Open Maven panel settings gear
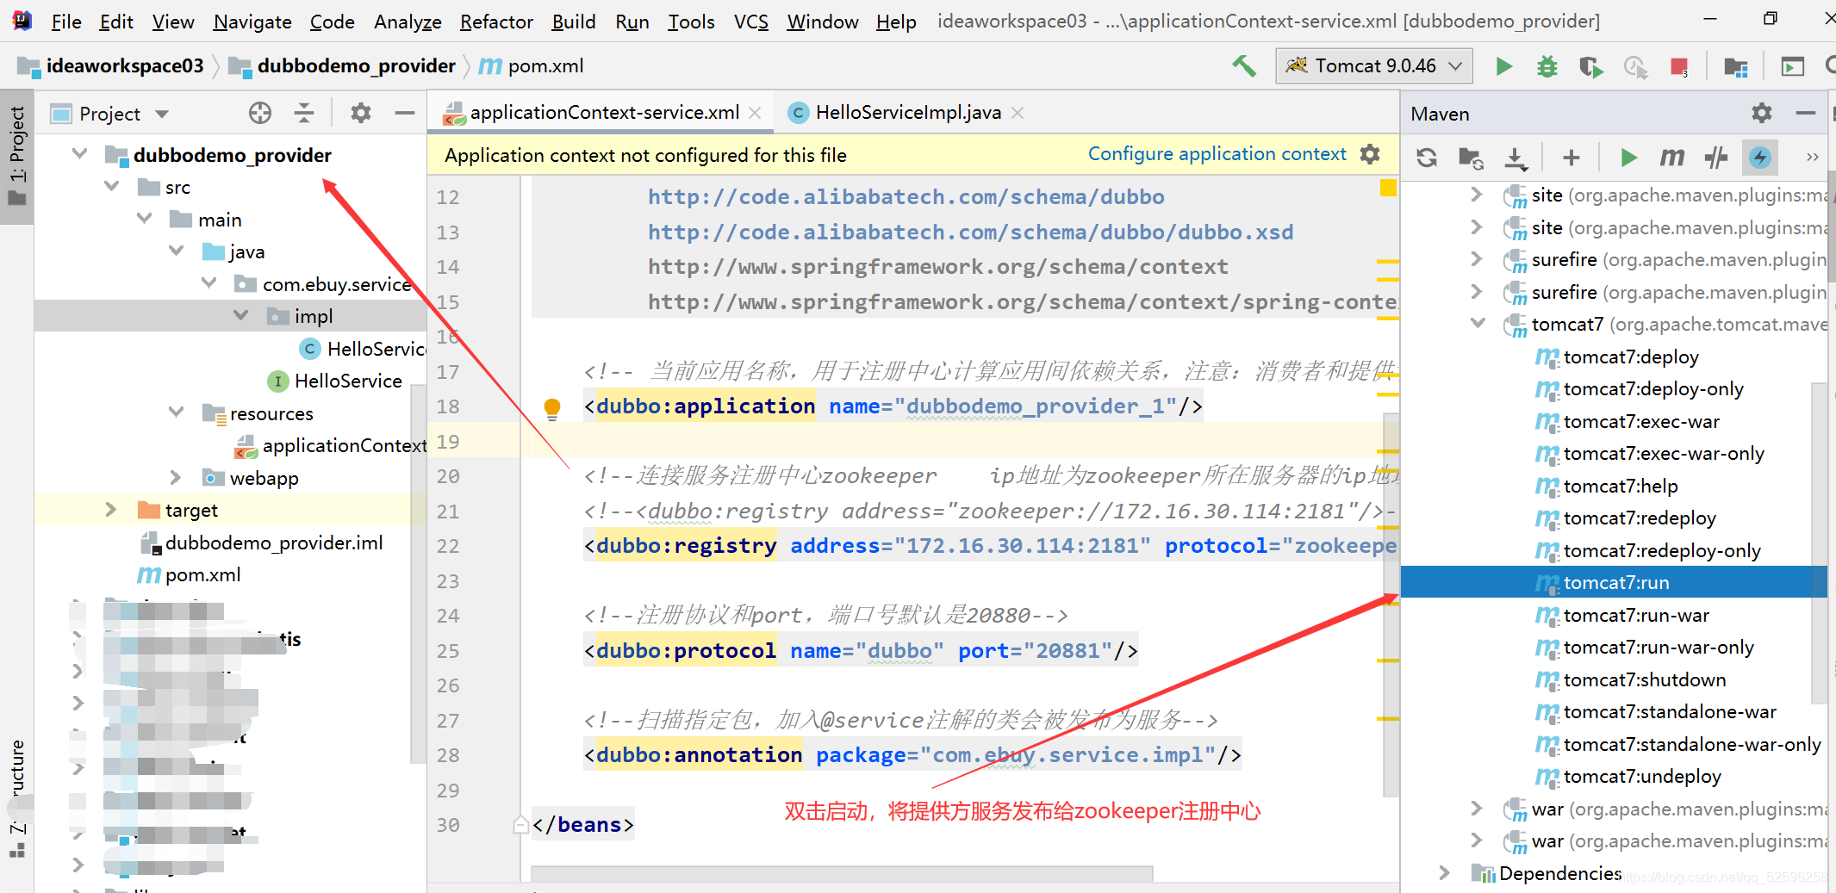This screenshot has width=1836, height=893. point(1762,113)
